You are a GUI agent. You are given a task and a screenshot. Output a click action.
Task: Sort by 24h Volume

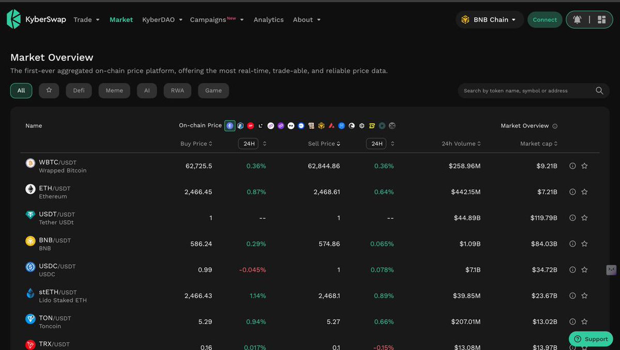(460, 143)
